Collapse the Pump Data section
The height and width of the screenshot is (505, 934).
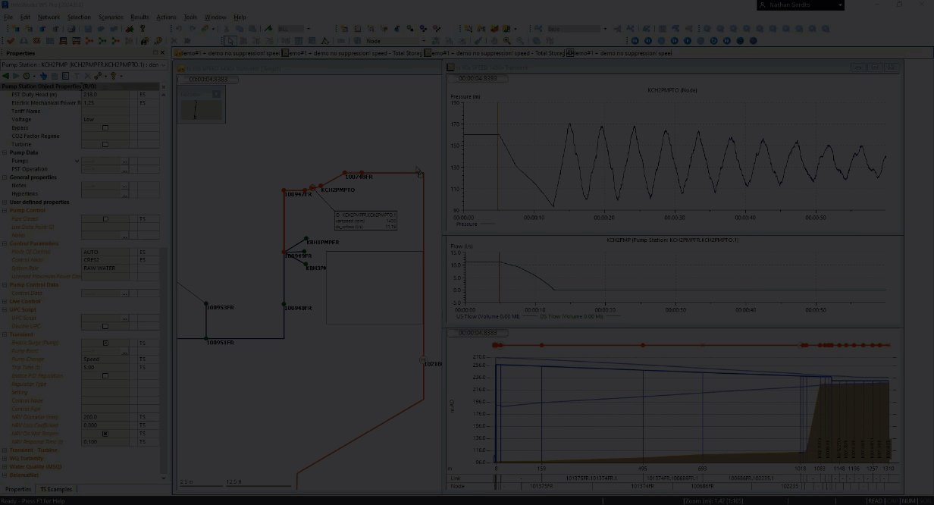pyautogui.click(x=5, y=152)
